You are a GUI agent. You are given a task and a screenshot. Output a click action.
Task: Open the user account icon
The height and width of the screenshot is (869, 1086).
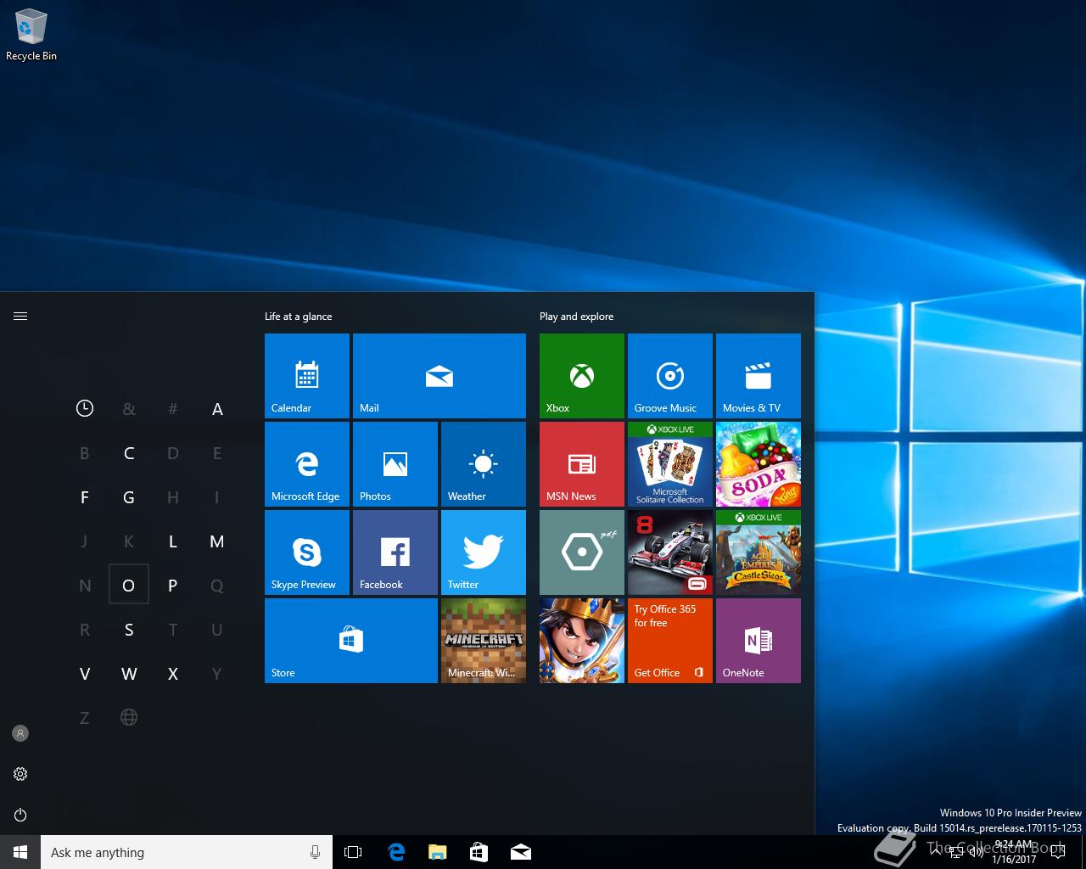[x=20, y=733]
